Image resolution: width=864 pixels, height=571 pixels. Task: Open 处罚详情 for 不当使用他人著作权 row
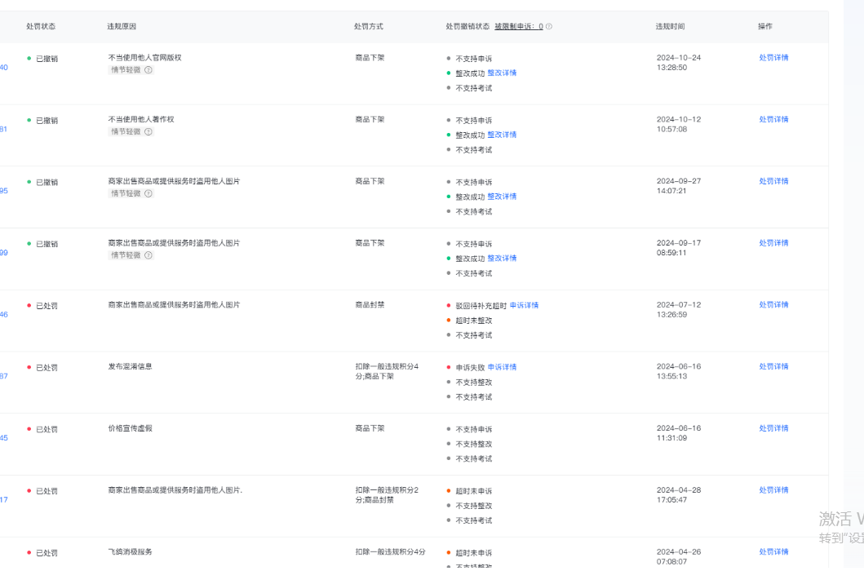pyautogui.click(x=773, y=120)
